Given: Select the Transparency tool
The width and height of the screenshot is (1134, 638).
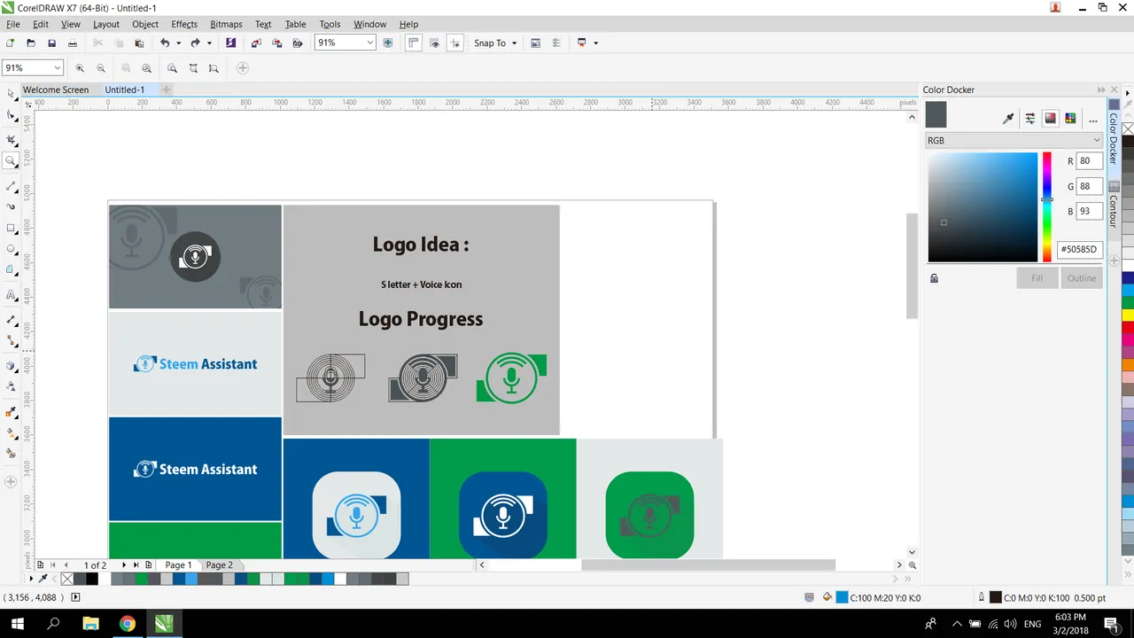Looking at the screenshot, I should click(x=11, y=386).
